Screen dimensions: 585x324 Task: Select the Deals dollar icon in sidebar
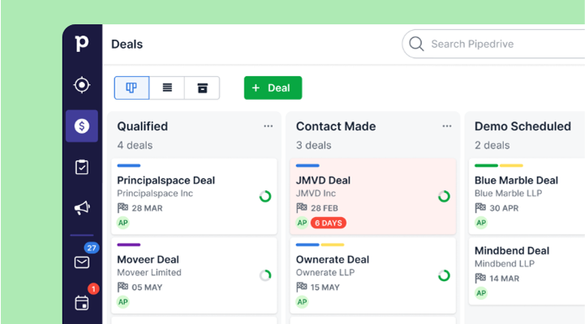pyautogui.click(x=82, y=126)
